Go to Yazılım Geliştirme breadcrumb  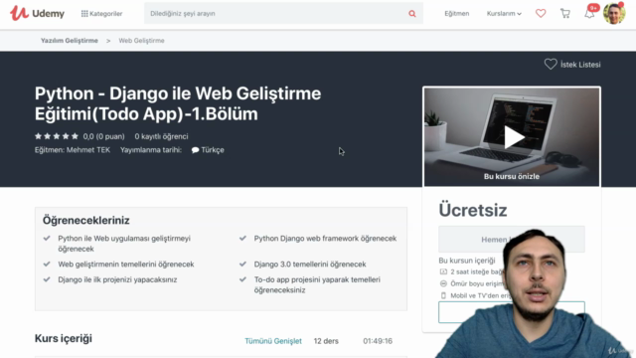(70, 41)
